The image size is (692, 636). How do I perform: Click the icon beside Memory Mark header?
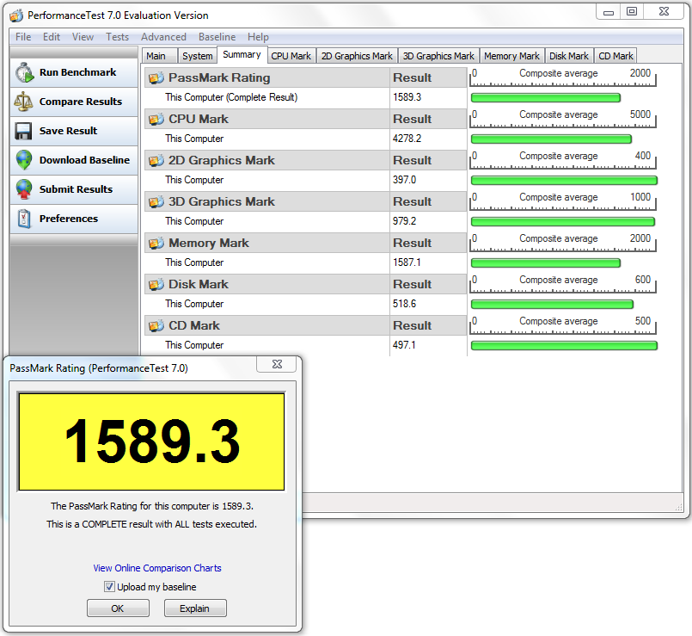156,244
